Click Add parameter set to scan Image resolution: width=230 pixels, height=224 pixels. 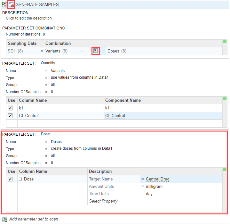pos(34,219)
